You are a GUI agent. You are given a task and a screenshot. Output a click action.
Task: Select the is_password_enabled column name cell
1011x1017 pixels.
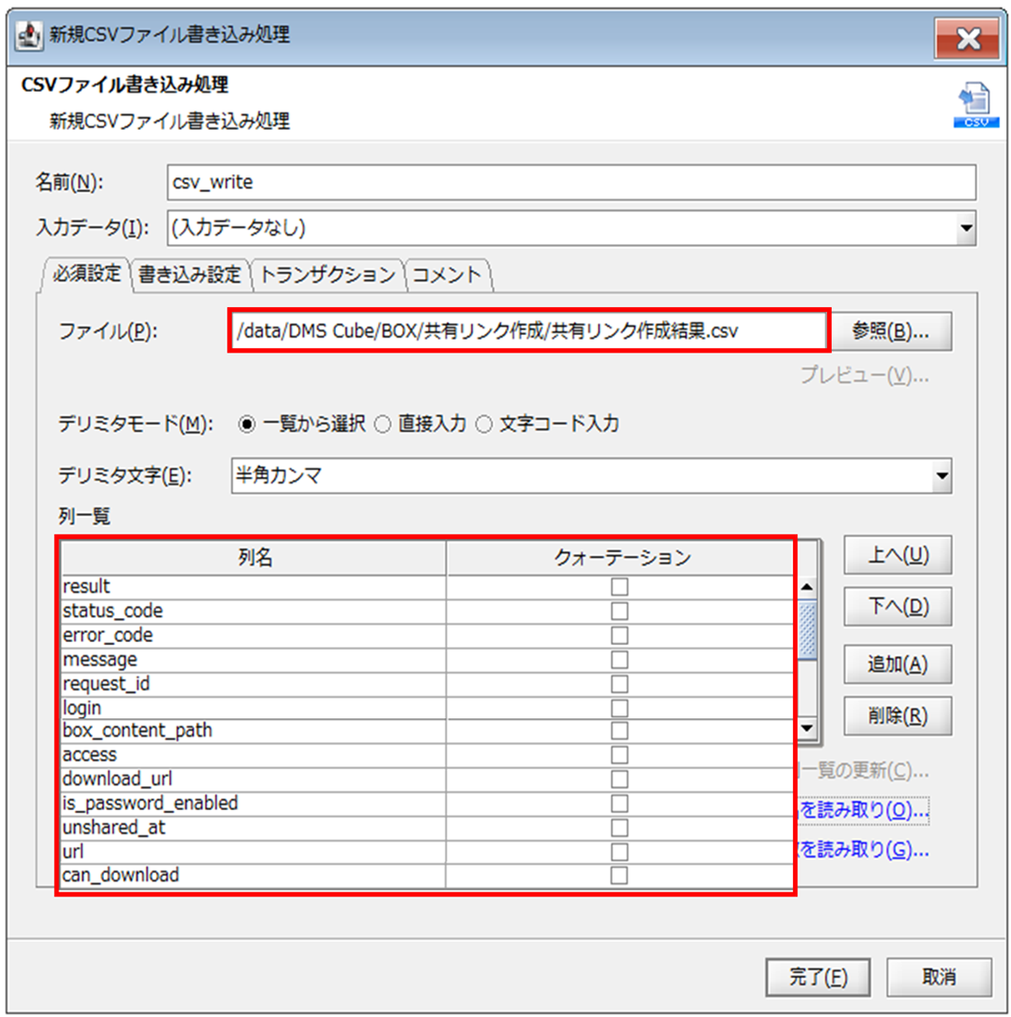pyautogui.click(x=253, y=804)
